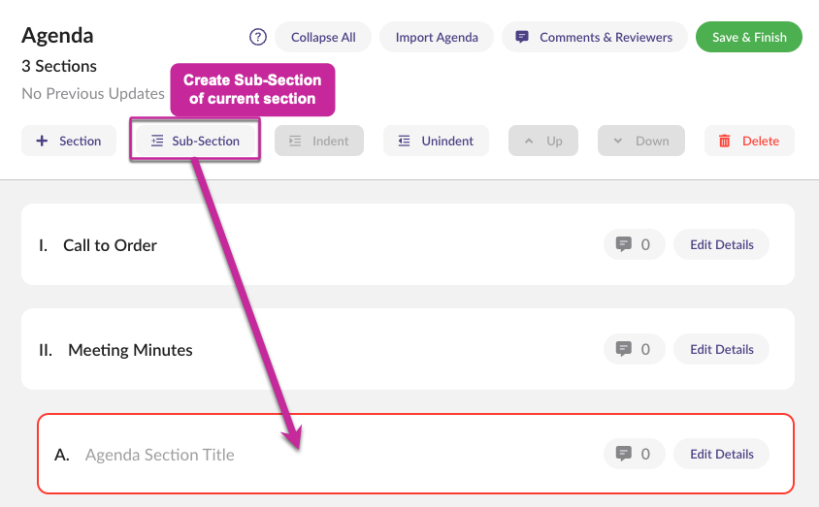
Task: Open Edit Details for Call to Order
Action: pos(721,244)
